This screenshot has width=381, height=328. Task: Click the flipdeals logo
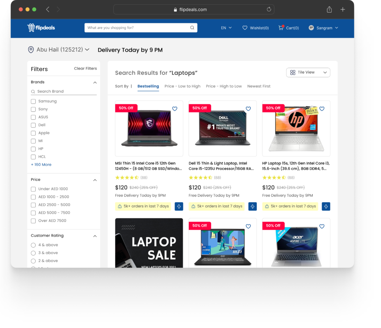tap(41, 27)
